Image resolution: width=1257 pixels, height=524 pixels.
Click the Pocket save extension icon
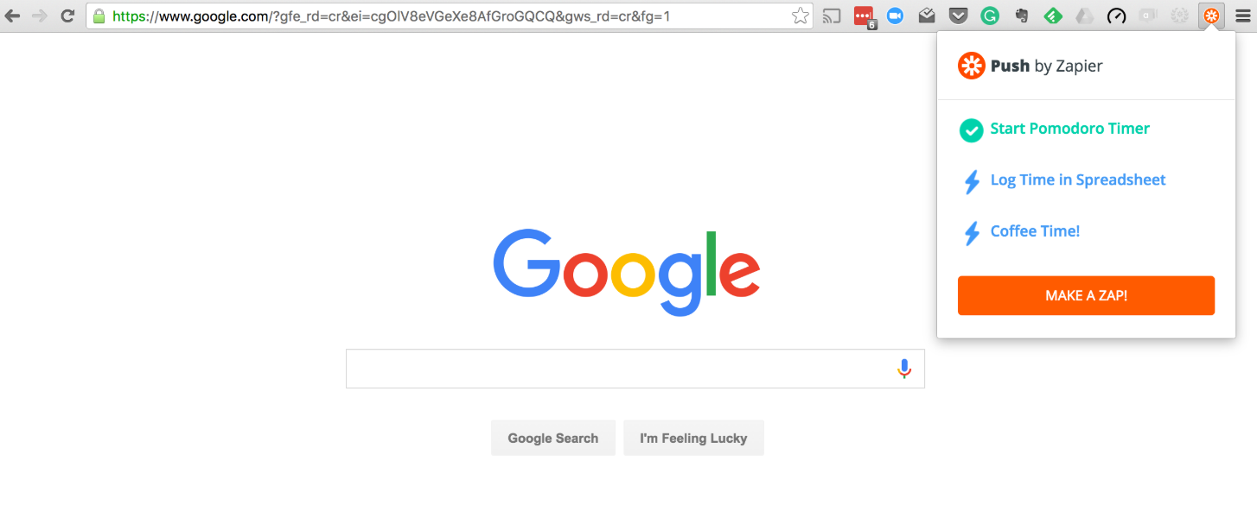point(958,16)
